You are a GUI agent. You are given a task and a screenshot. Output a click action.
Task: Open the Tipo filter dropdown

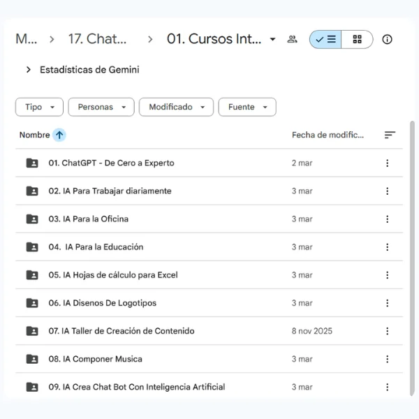click(39, 107)
